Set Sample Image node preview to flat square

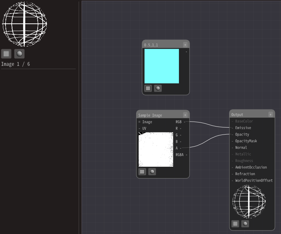pos(142,171)
